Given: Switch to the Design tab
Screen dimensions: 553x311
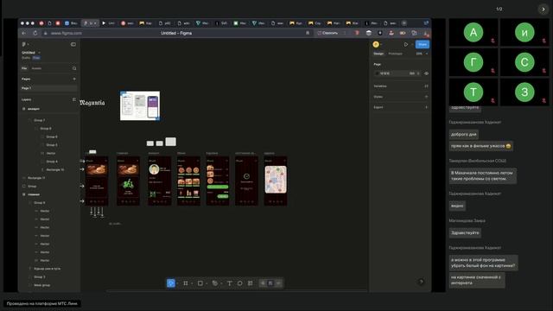Looking at the screenshot, I should 378,54.
